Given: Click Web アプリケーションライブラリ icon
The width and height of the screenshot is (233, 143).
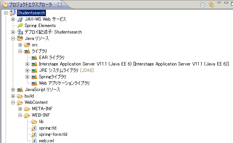Looking at the screenshot, I should pyautogui.click(x=35, y=83).
